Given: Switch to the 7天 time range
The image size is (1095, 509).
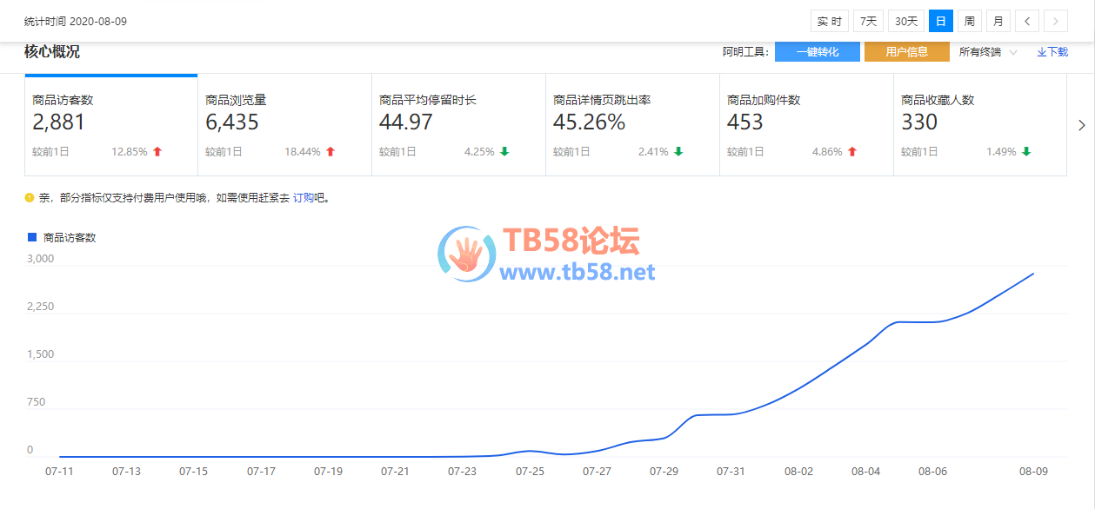Looking at the screenshot, I should click(868, 22).
